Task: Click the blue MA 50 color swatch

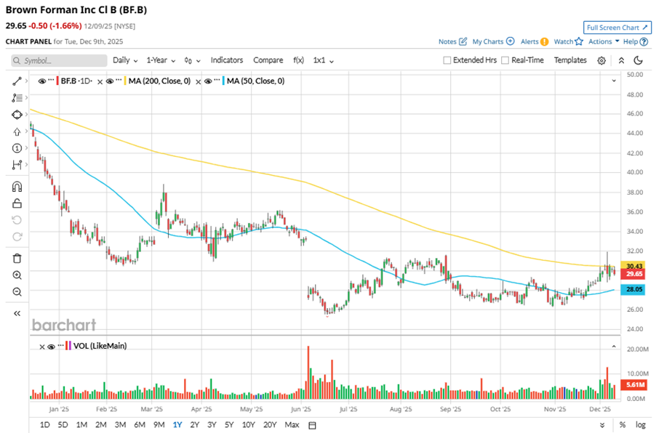Action: coord(223,81)
